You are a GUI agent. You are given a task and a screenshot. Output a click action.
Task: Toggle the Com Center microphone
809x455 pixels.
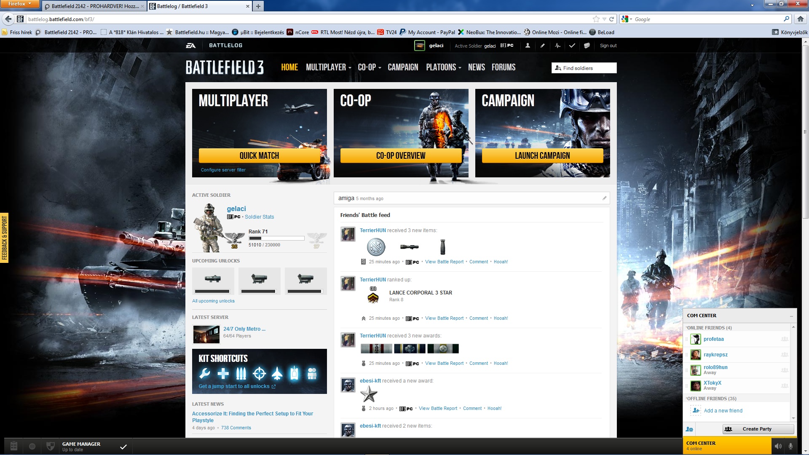tap(791, 446)
